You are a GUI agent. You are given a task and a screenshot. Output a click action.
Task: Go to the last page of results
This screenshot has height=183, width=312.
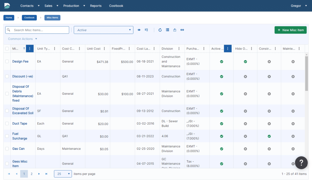[x=46, y=174]
